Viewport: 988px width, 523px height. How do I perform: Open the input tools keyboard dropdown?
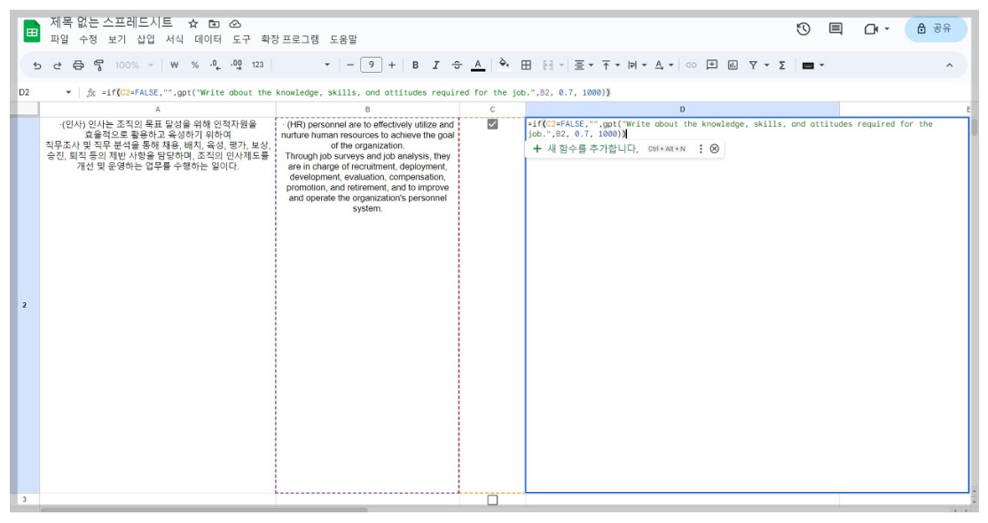pos(812,65)
